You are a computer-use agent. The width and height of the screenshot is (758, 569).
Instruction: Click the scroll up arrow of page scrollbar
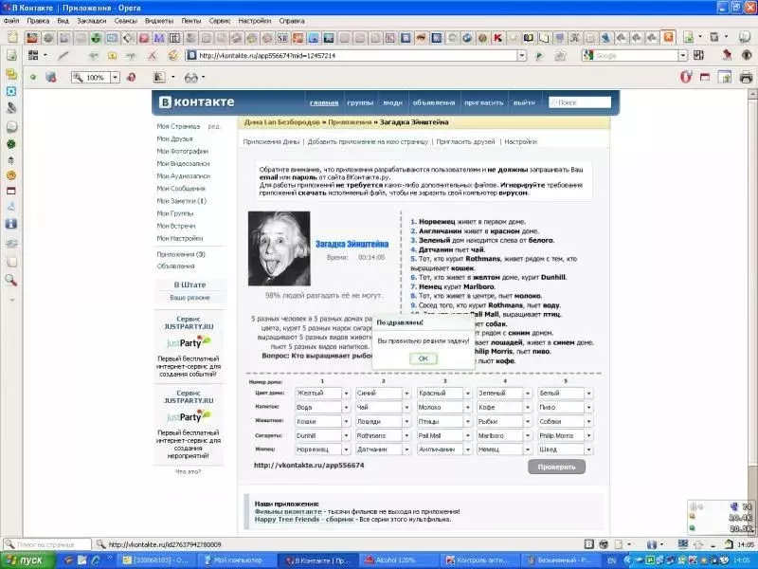[753, 94]
